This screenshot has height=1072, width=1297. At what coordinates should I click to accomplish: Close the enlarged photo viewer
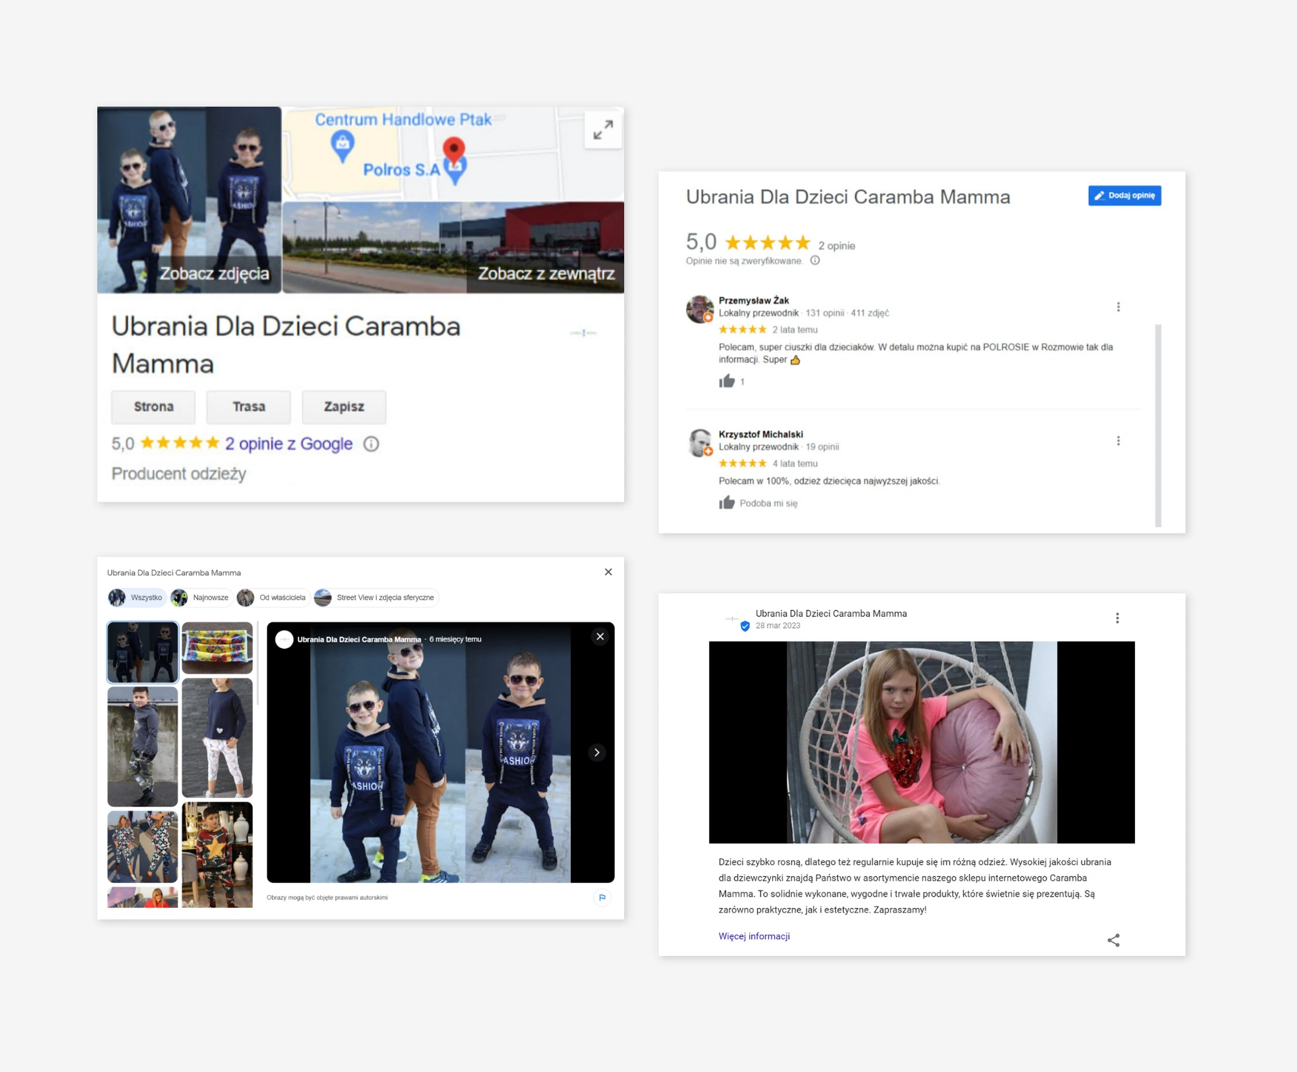tap(600, 637)
